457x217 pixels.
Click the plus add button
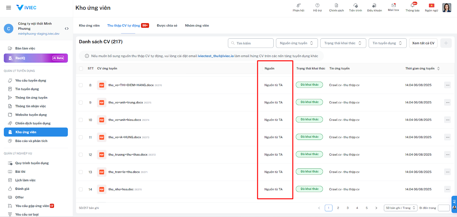point(446,43)
